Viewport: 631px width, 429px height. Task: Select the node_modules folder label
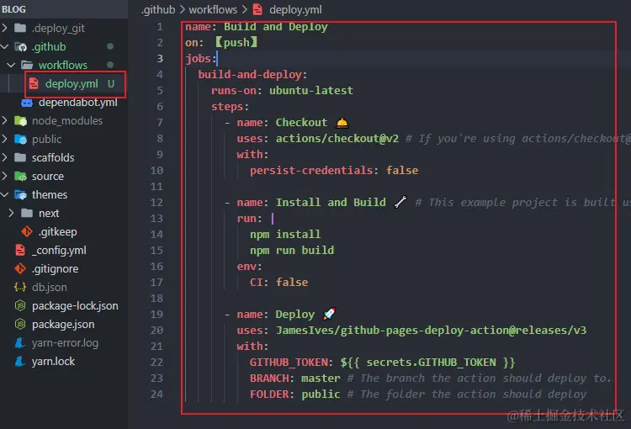[x=67, y=121]
